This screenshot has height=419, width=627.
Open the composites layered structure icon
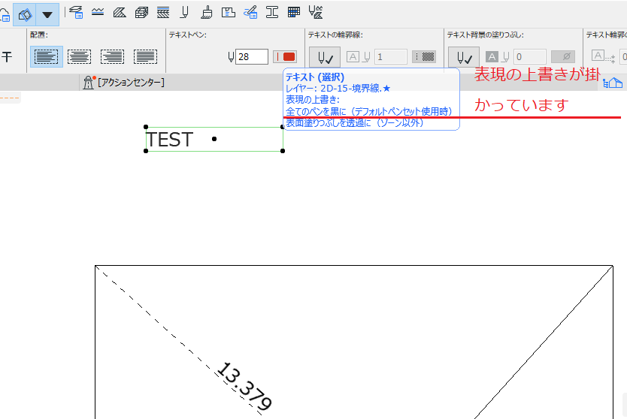click(162, 12)
